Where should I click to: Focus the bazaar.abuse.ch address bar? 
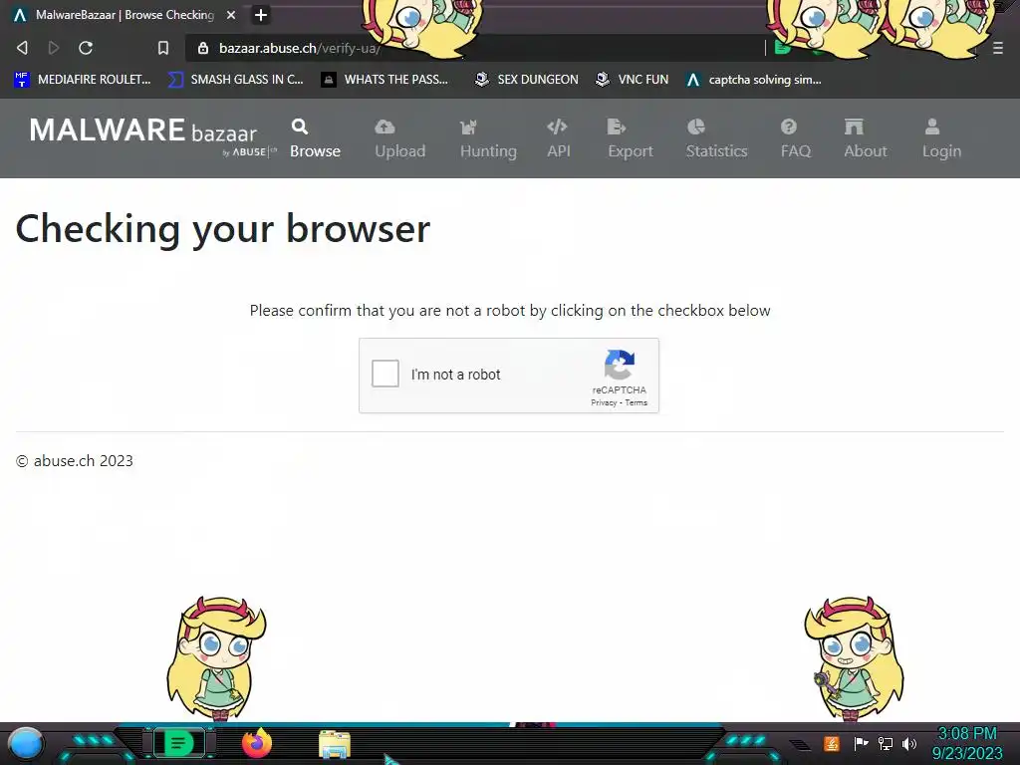[x=475, y=48]
